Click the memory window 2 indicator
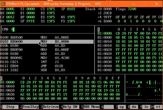Screen dimensions: 163x110 click(x=1, y=78)
